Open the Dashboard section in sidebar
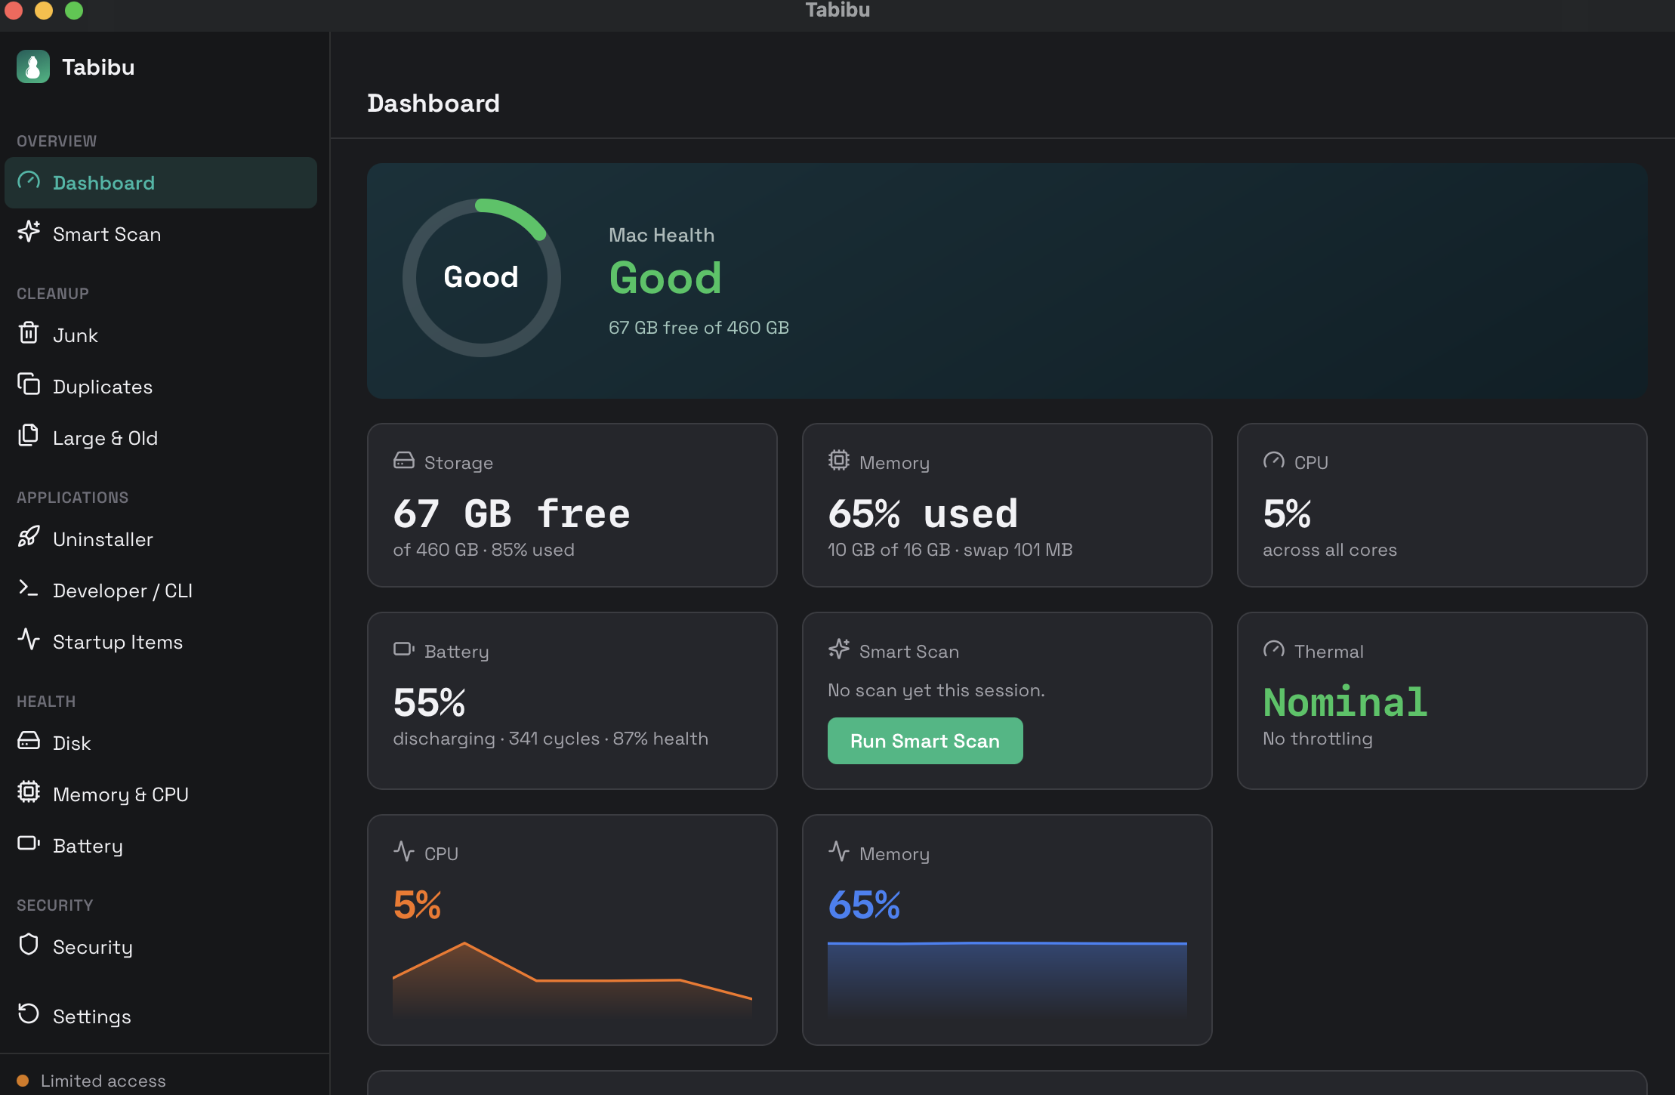This screenshot has width=1675, height=1095. (x=161, y=183)
